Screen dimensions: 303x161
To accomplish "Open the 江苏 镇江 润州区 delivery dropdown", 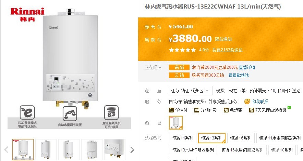I will pos(191,91).
